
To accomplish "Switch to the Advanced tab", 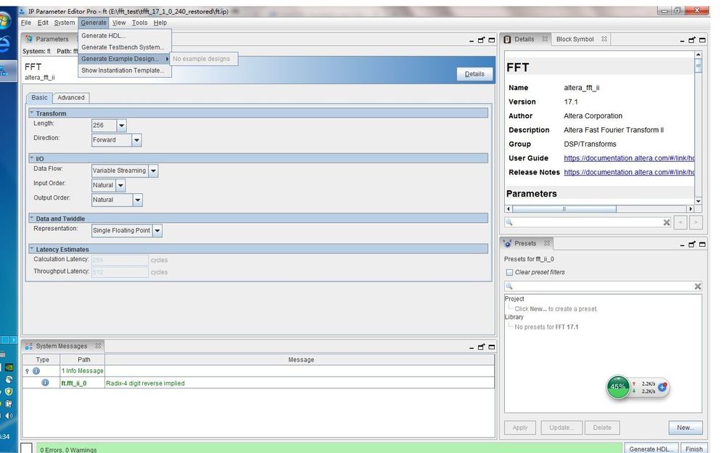I will click(x=70, y=97).
